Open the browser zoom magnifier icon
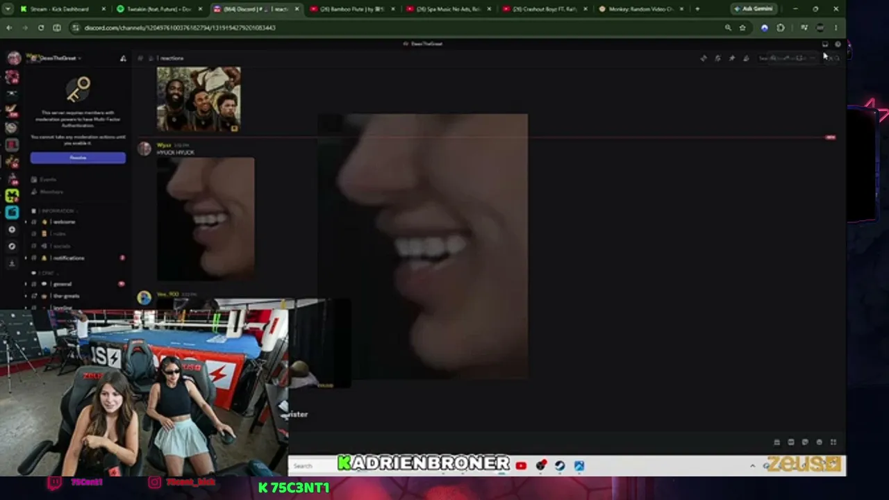The width and height of the screenshot is (889, 500). [x=728, y=28]
